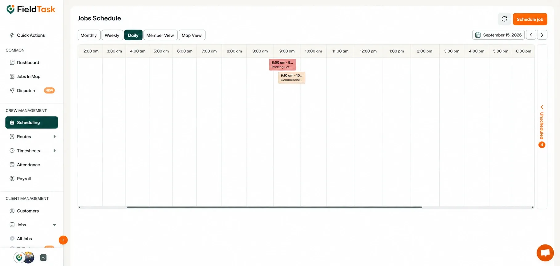
Task: Go to the previous day
Action: [531, 35]
